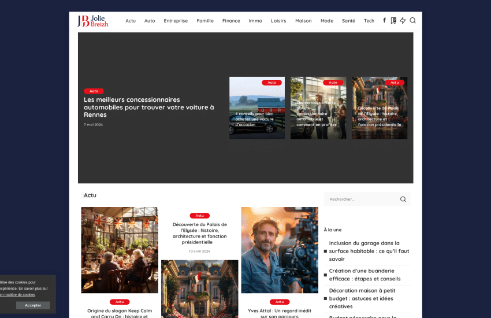Open 'Inclusion du garage dans la surface habitable'
This screenshot has width=491, height=318.
369,251
